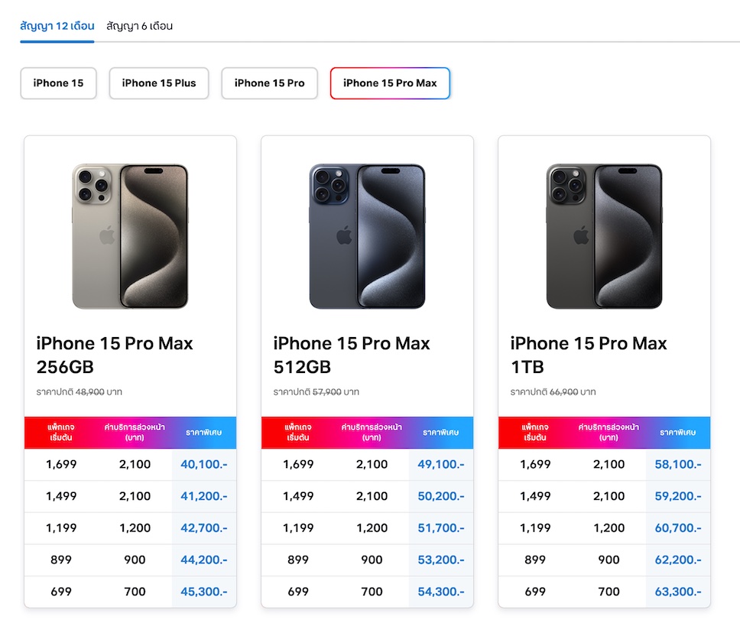
Task: Open the black titanium iPhone 1TB image
Action: click(604, 236)
